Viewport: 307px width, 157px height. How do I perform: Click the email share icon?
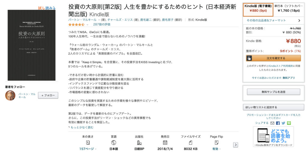pos(272,123)
